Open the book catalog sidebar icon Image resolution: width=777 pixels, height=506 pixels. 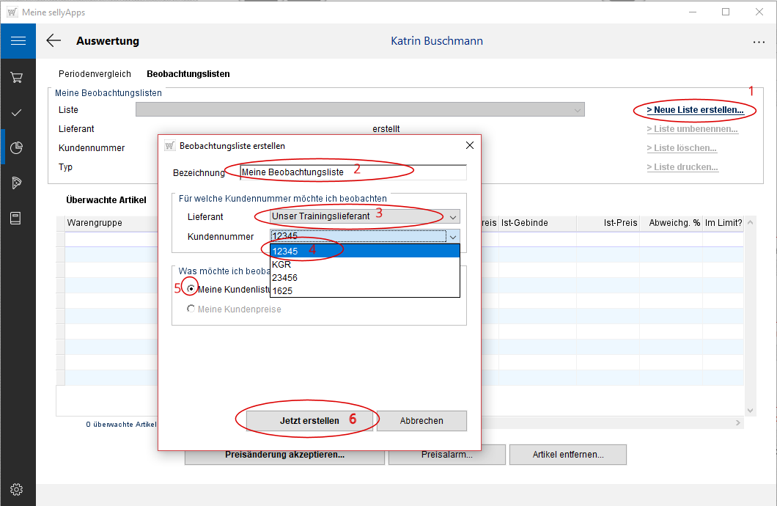[18, 218]
